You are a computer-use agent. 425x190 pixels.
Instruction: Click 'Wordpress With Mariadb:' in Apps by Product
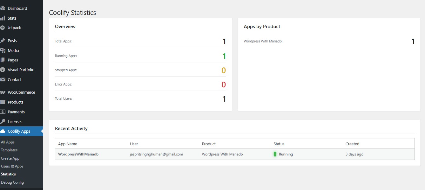[263, 41]
